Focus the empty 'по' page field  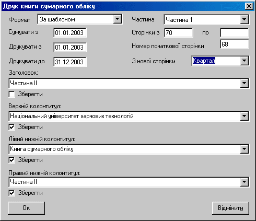click(235, 32)
